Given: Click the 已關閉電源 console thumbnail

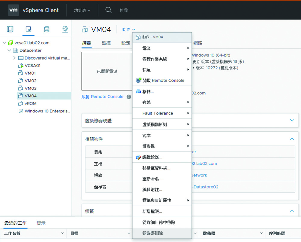Looking at the screenshot, I should pyautogui.click(x=107, y=71).
